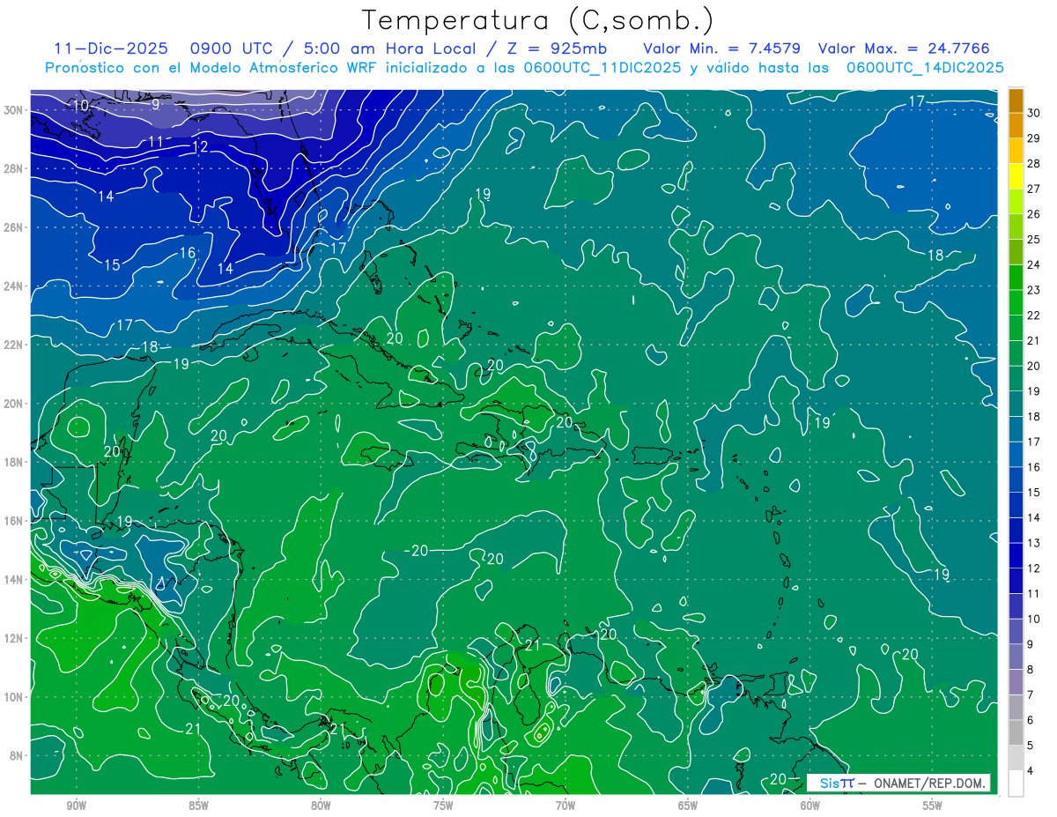Click the "4" label on the color scale
Screen dimensions: 1057x817
(1032, 771)
